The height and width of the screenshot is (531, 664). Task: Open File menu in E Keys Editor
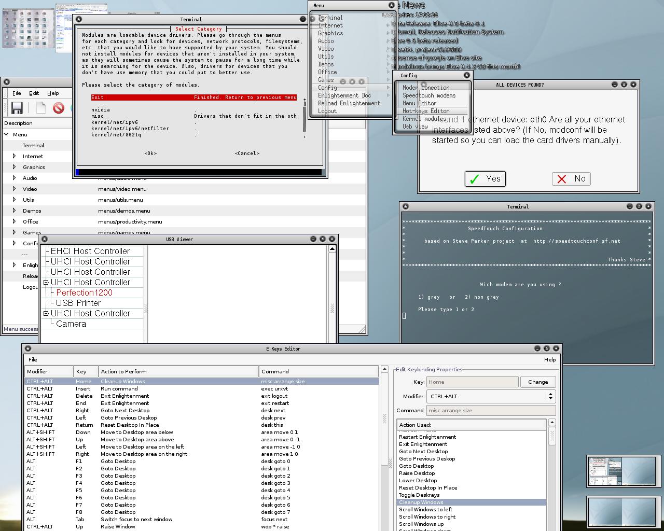pos(33,359)
